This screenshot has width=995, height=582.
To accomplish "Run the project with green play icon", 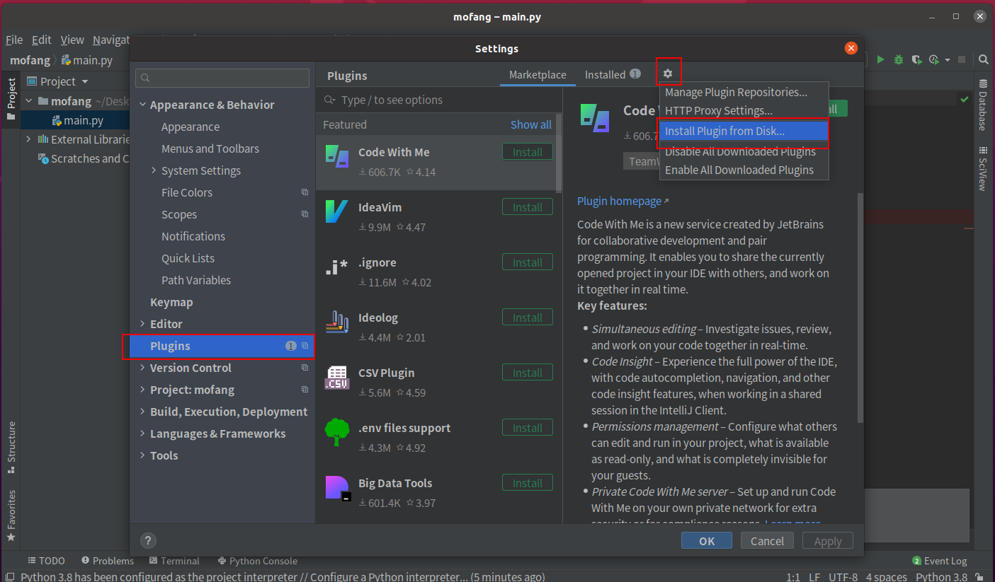I will tap(880, 60).
